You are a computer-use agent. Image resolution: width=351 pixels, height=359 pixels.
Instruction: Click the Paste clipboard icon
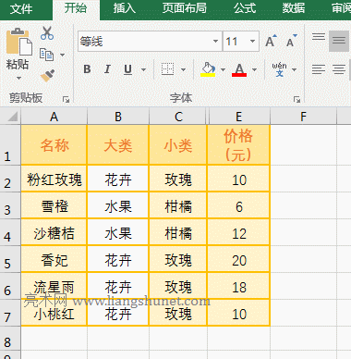pos(18,42)
